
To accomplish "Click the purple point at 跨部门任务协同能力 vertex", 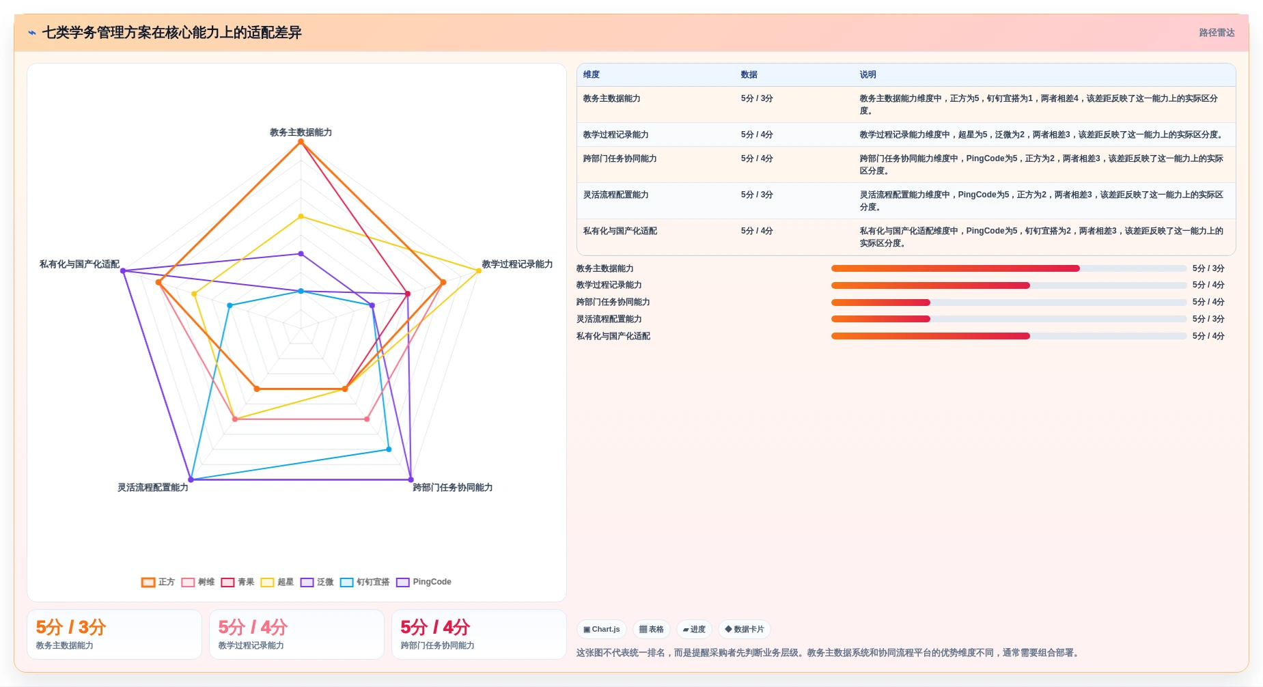I will coord(411,479).
